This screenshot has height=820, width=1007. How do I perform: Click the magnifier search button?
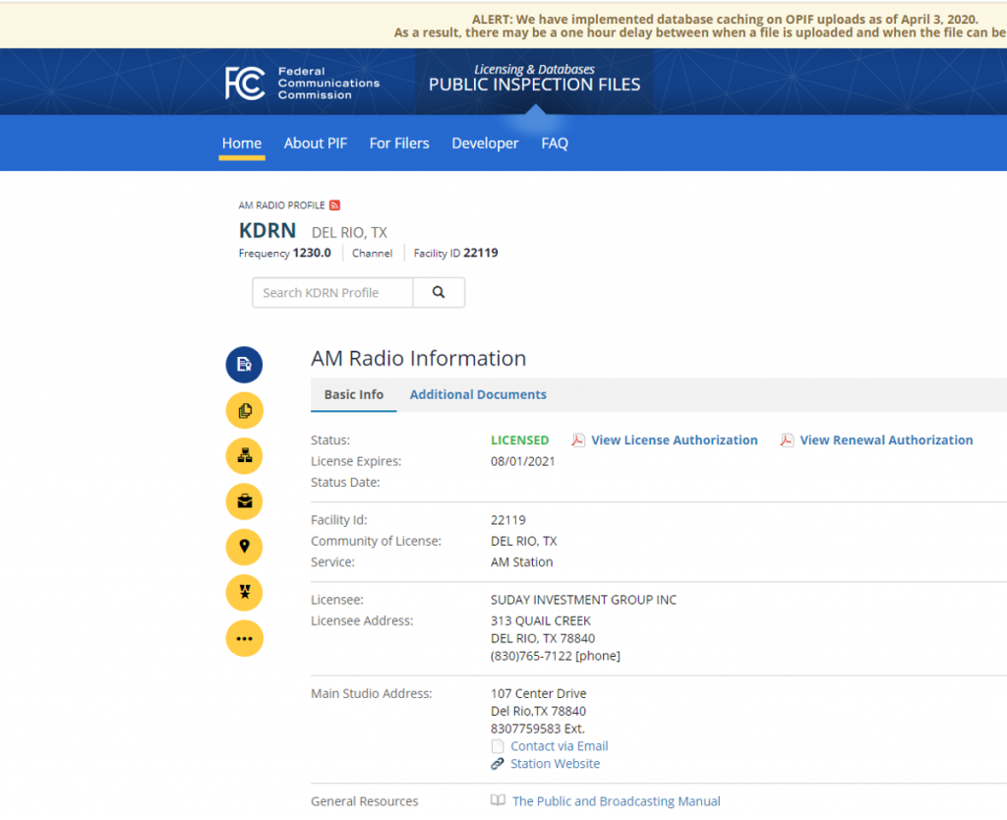coord(439,293)
